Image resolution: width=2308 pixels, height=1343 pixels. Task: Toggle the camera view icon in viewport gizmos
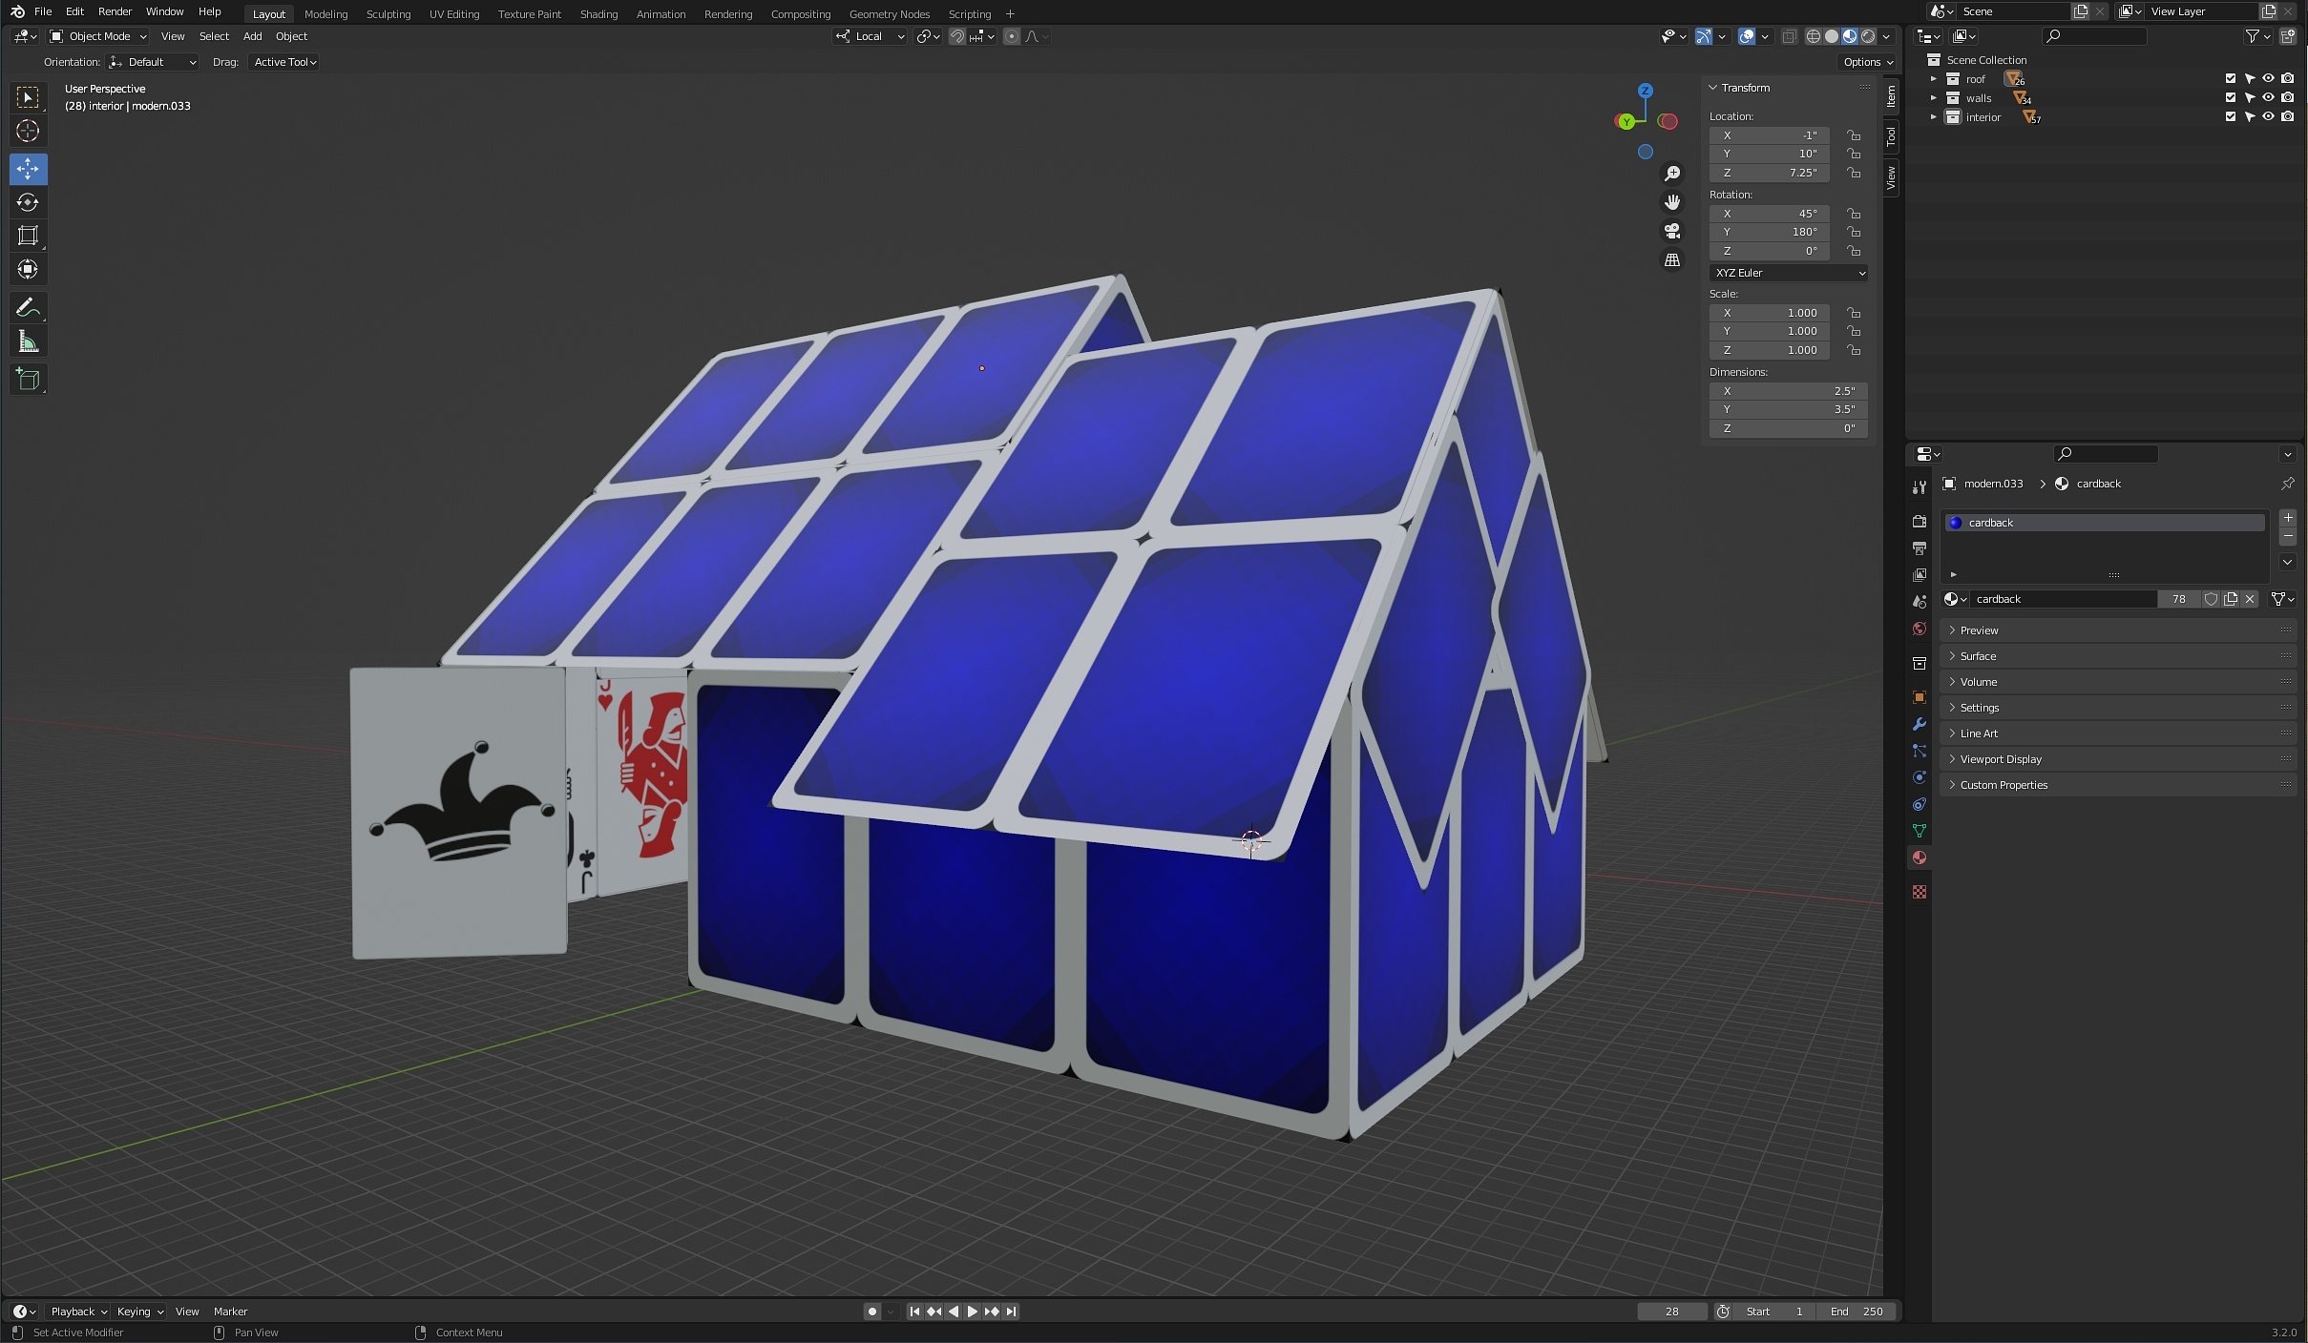(x=1671, y=231)
